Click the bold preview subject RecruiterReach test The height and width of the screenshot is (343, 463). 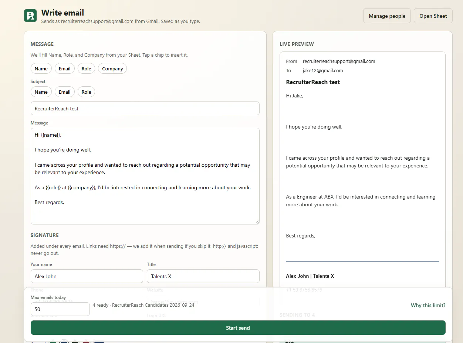[x=313, y=82]
